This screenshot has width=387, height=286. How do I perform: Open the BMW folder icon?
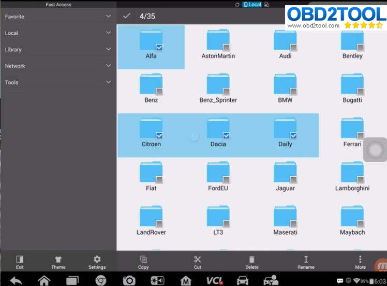285,84
